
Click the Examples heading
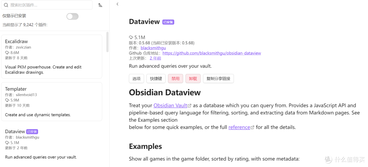click(x=145, y=146)
